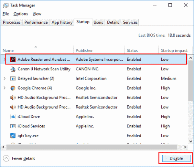Click the Adobe Systems Incorpor... publisher cell
Screen dimensions: 194x167
[x=99, y=59]
